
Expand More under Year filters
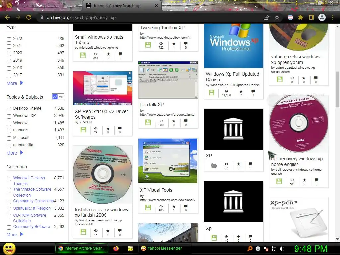click(x=15, y=83)
